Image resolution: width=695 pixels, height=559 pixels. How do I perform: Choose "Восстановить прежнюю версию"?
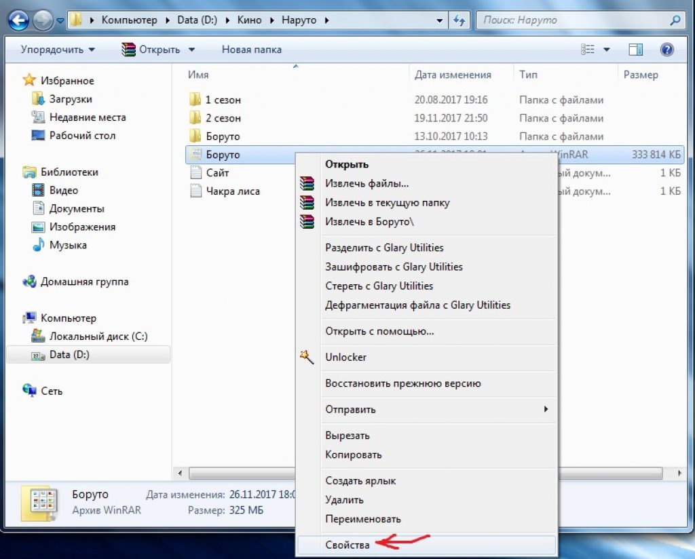[x=426, y=383]
